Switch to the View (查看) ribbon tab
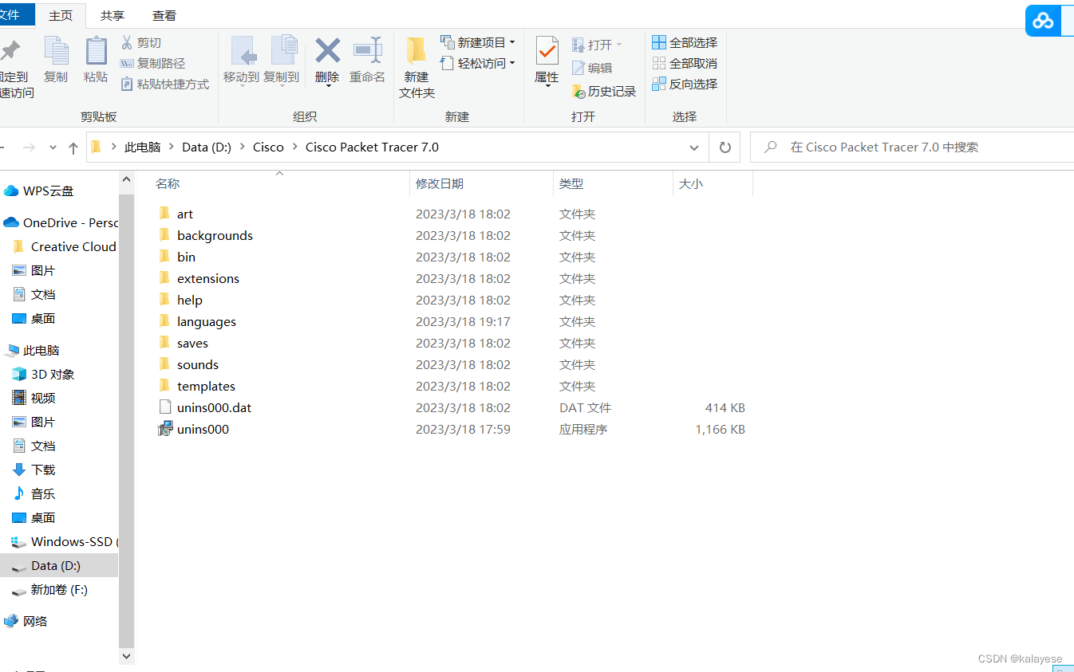1074x672 pixels. (164, 15)
